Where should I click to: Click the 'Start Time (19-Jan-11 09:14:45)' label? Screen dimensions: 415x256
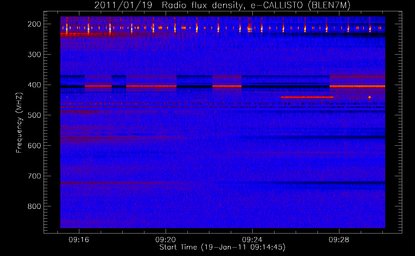coord(222,247)
